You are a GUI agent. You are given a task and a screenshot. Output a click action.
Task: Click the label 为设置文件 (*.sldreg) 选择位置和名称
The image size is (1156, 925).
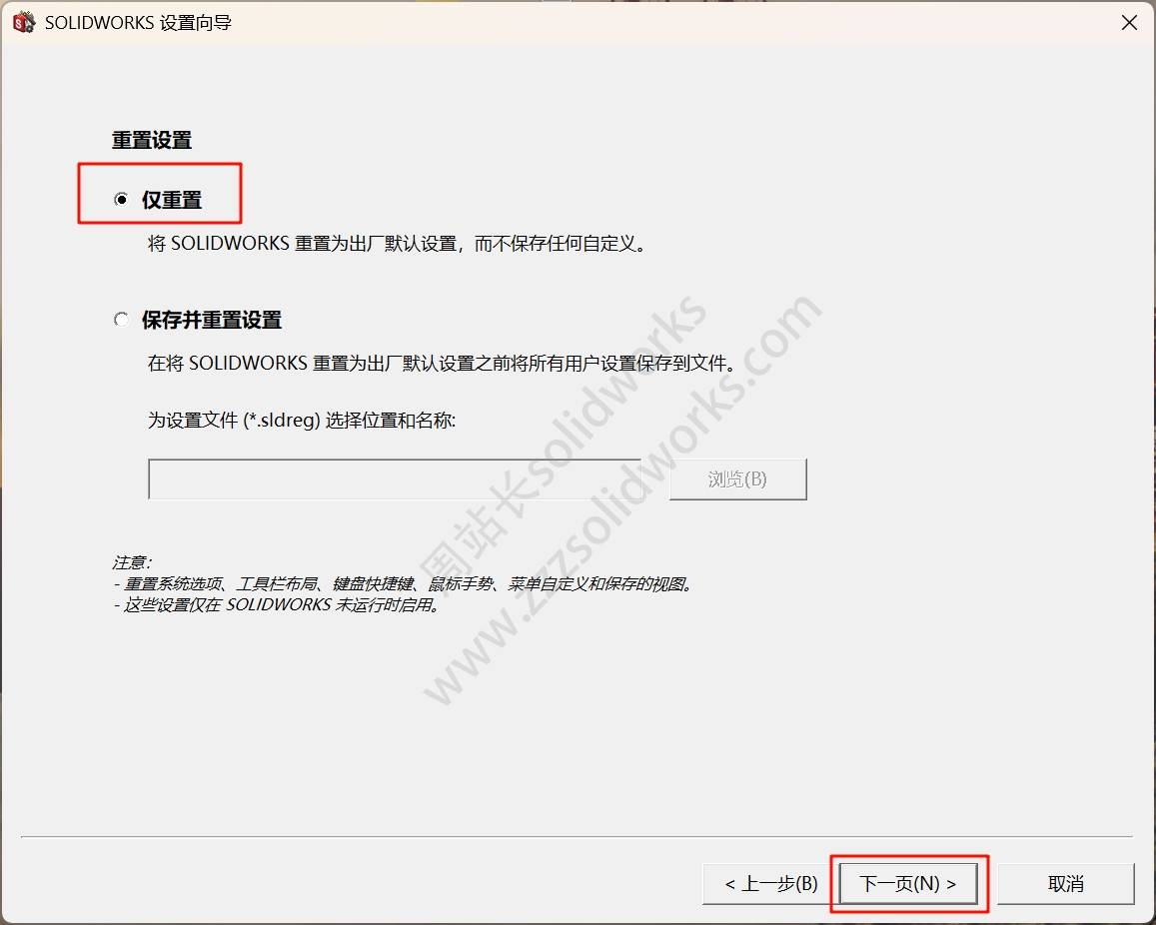(x=303, y=421)
